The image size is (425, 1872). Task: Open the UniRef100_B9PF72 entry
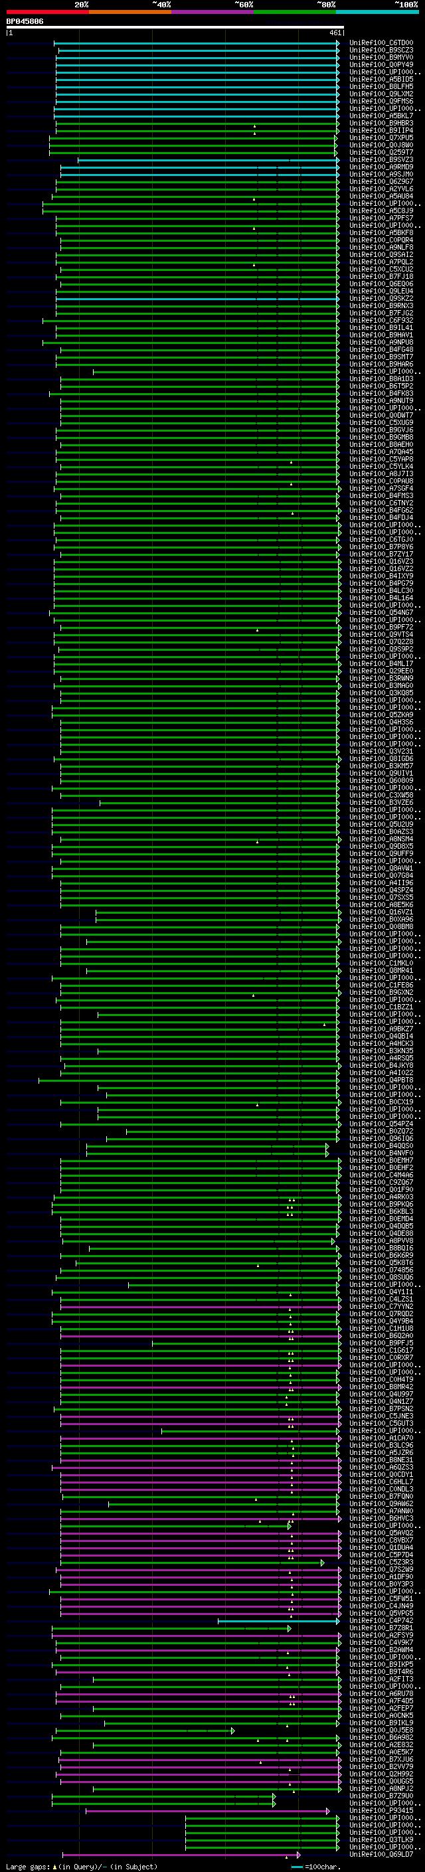click(381, 628)
